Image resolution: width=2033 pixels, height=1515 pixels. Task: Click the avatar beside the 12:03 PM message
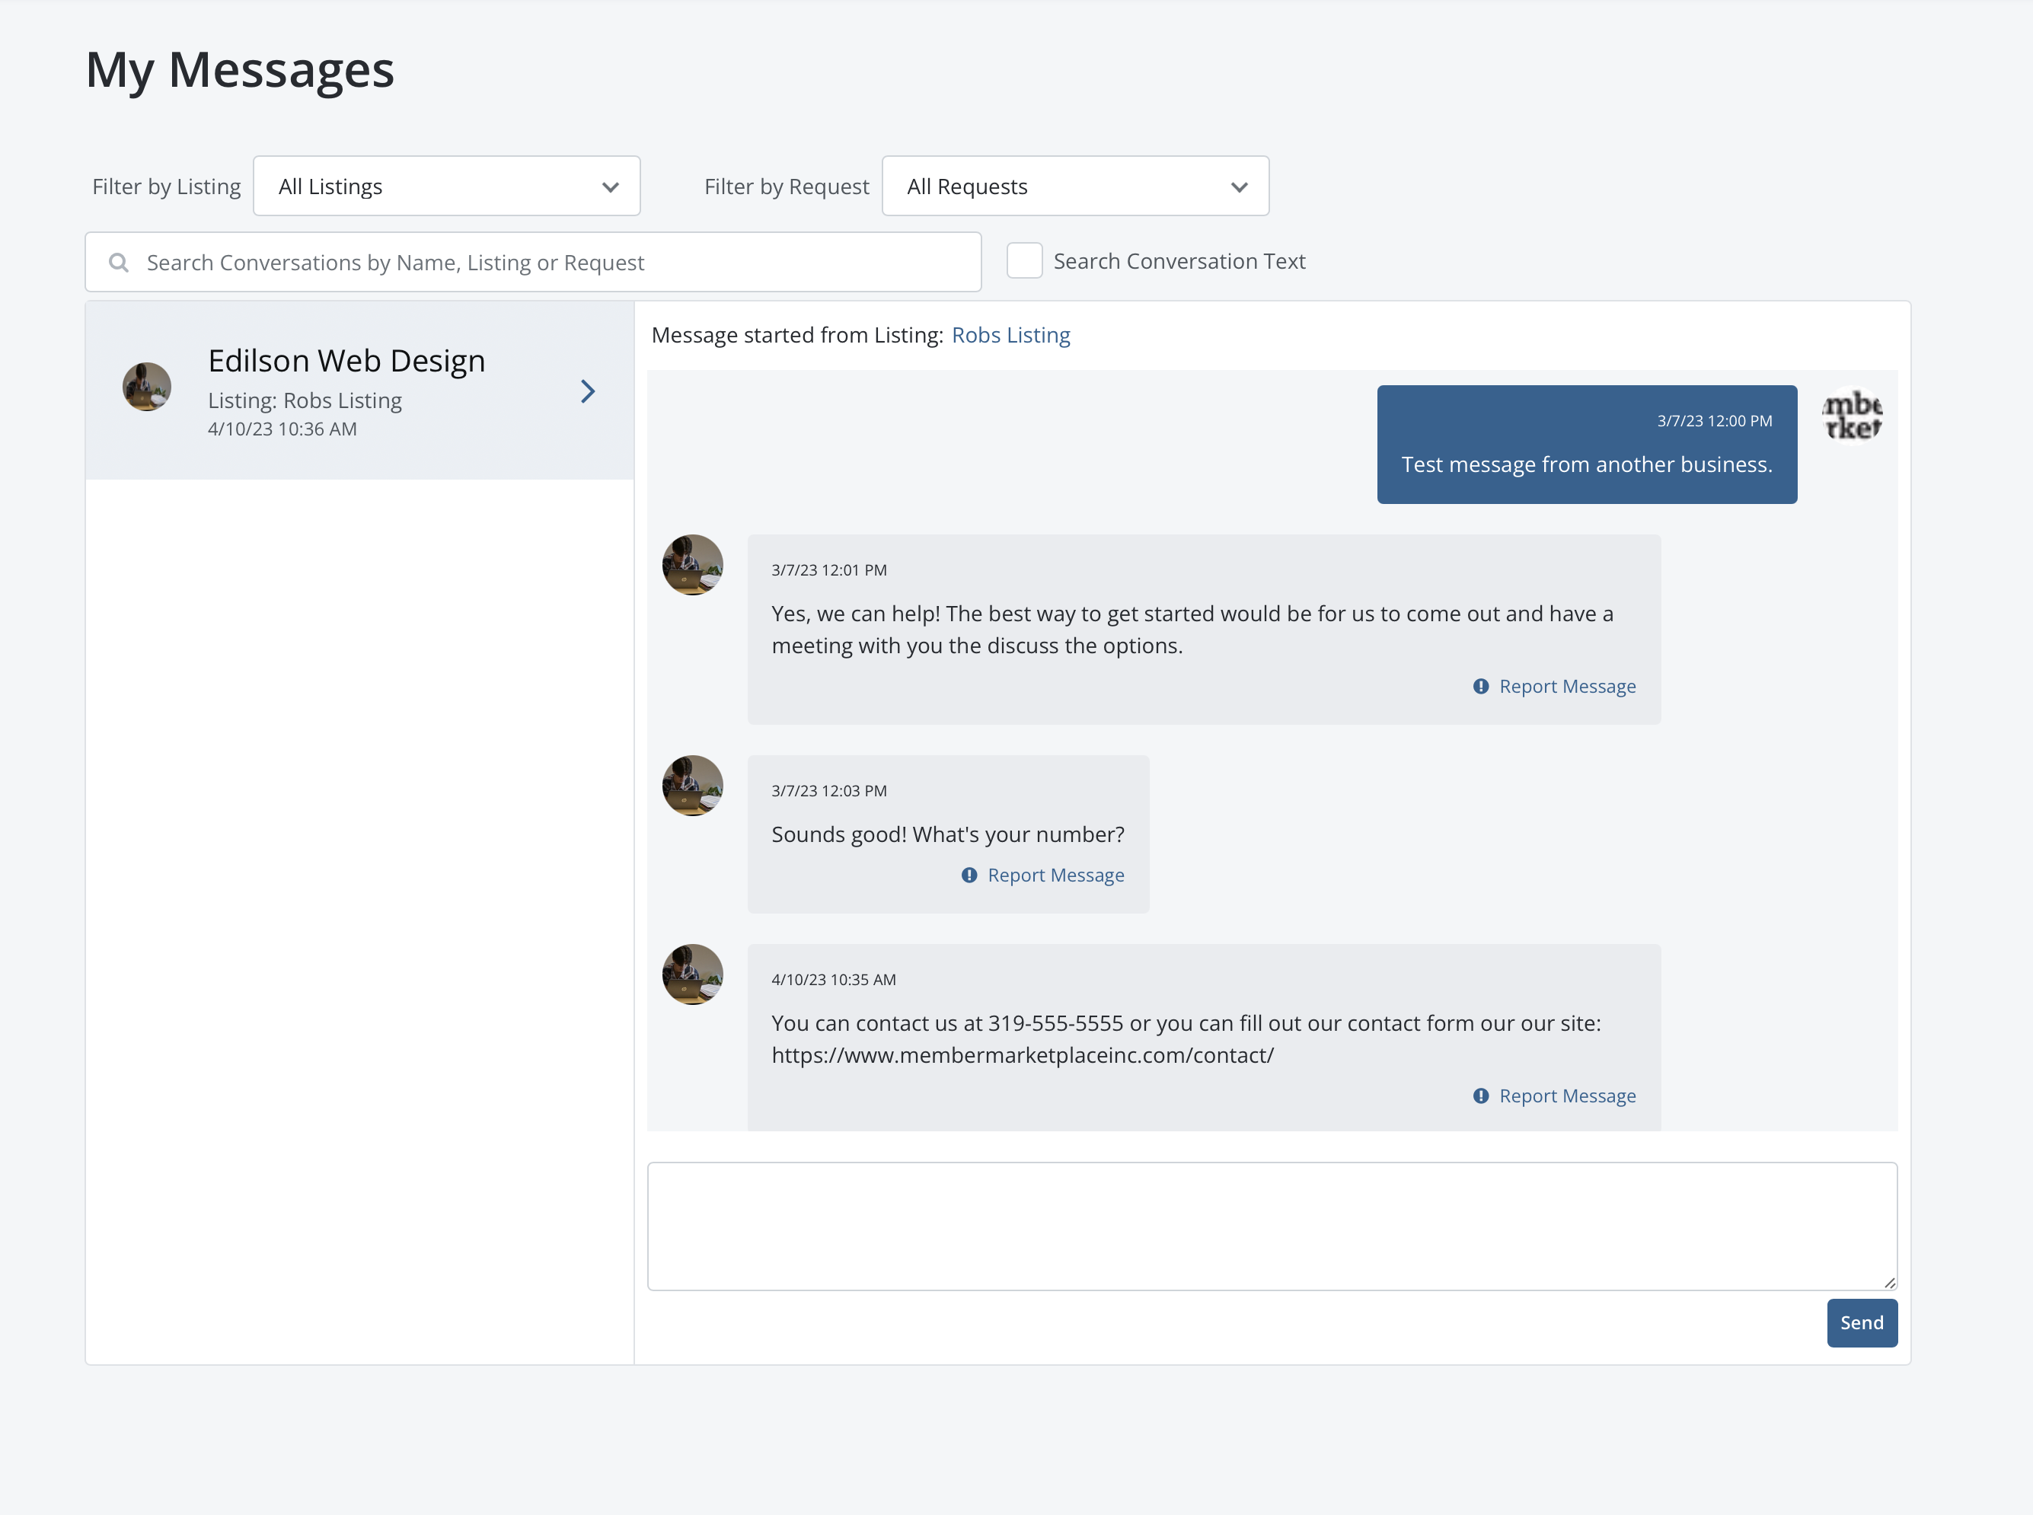pos(692,786)
